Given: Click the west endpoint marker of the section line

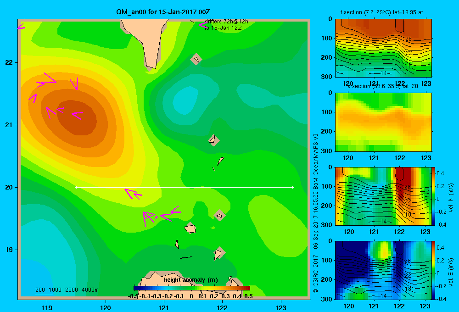Looking at the screenshot, I should [76, 187].
